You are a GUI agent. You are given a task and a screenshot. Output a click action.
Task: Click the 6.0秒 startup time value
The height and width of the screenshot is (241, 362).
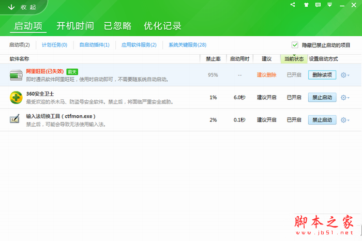(x=239, y=97)
